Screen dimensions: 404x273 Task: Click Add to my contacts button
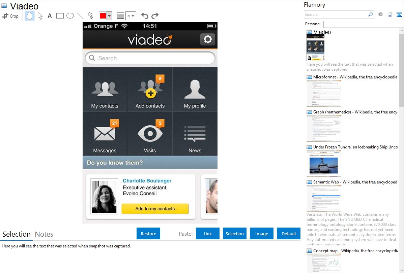pos(155,209)
